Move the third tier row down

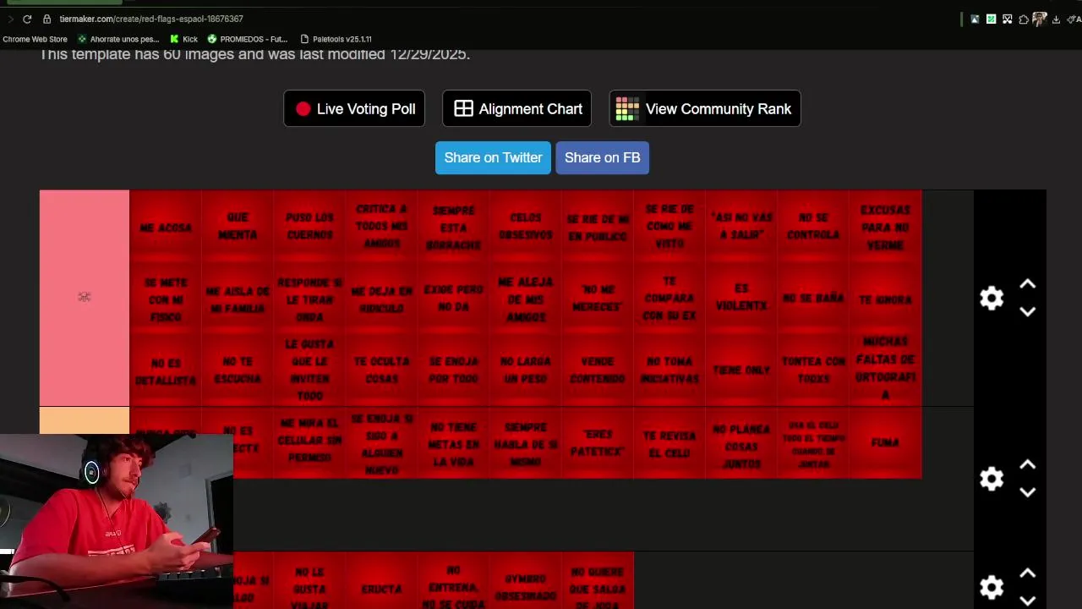coord(1027,601)
